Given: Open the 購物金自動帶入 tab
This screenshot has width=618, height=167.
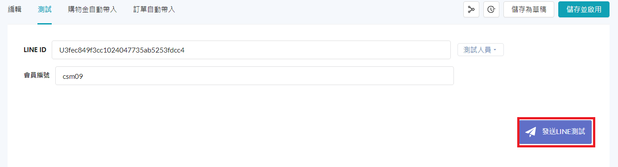Looking at the screenshot, I should pyautogui.click(x=92, y=9).
